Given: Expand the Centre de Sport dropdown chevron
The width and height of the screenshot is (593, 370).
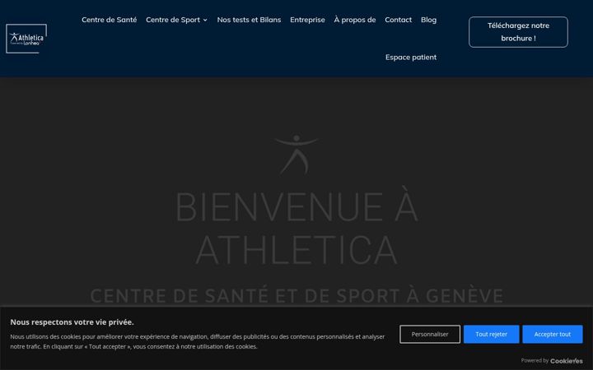Looking at the screenshot, I should [x=205, y=20].
